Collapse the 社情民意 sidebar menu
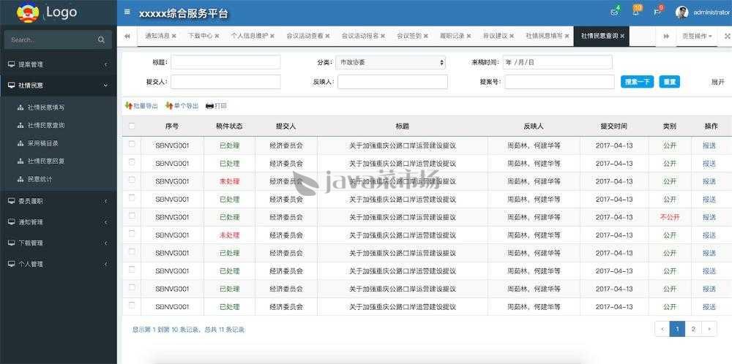 59,86
